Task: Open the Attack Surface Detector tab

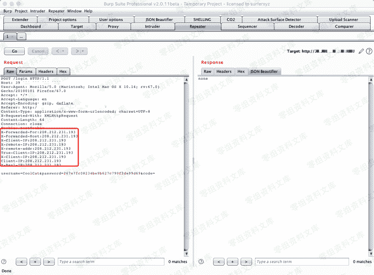Action: (x=279, y=20)
